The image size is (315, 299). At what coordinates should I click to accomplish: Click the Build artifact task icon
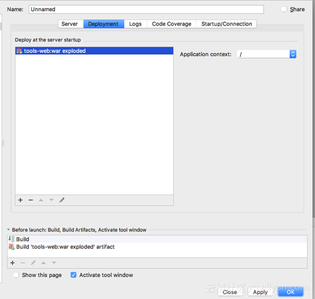coord(11,247)
